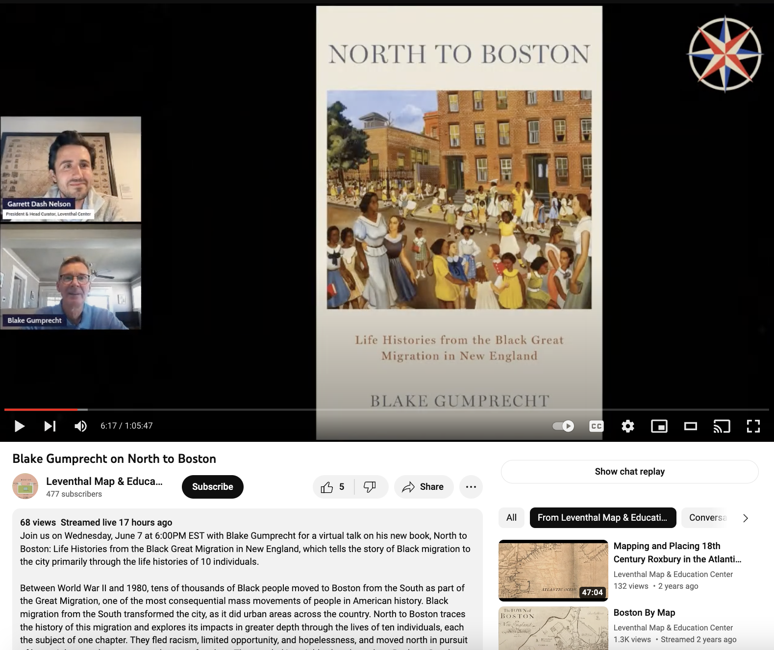Open Mapping and Placing 18th Century thumbnail

pos(553,571)
